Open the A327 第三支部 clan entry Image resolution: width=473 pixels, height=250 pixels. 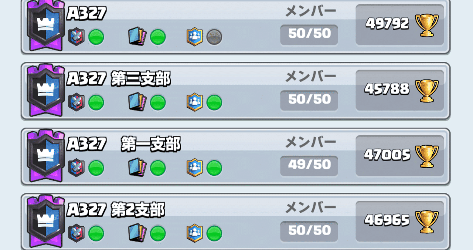click(x=235, y=91)
